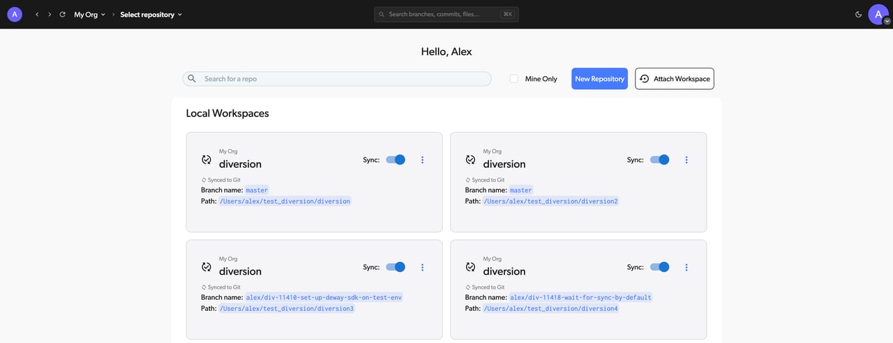
Task: Toggle Sync for the diversion2 workspace
Action: click(660, 160)
